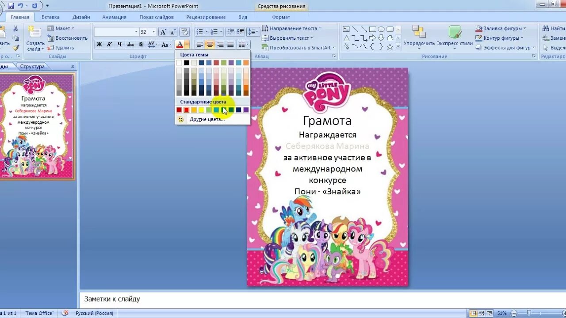This screenshot has height=318, width=566.
Task: Pick the Isosceles Triangle shape
Action: point(347,38)
